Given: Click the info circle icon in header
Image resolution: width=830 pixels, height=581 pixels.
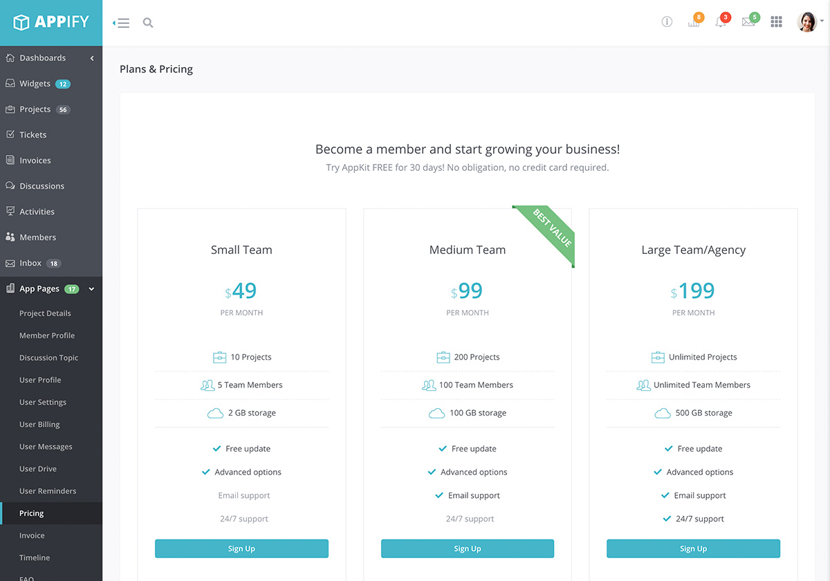Looking at the screenshot, I should click(x=667, y=22).
